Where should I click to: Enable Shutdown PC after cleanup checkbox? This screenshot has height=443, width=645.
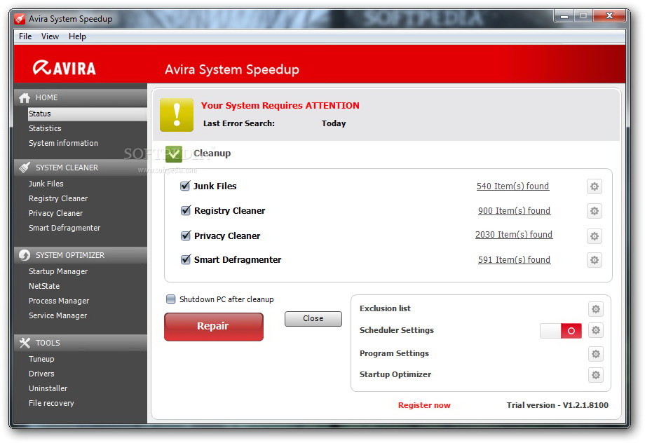[x=170, y=299]
